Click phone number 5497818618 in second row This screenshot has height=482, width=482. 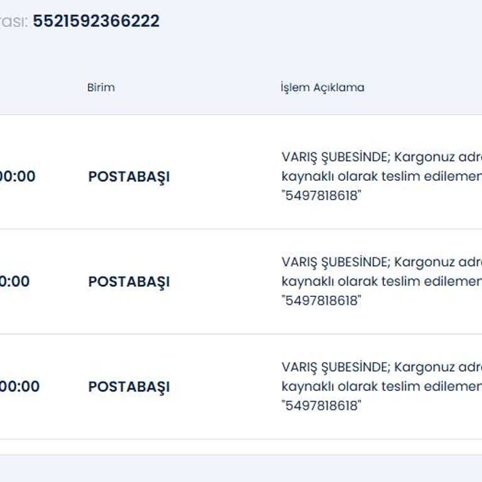323,301
